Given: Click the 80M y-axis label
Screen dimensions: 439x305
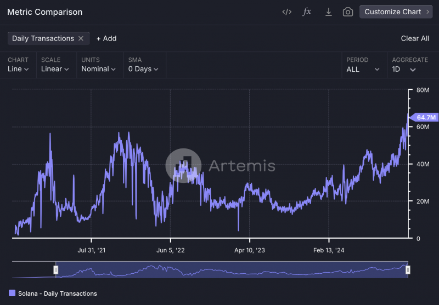Looking at the screenshot, I should 423,90.
